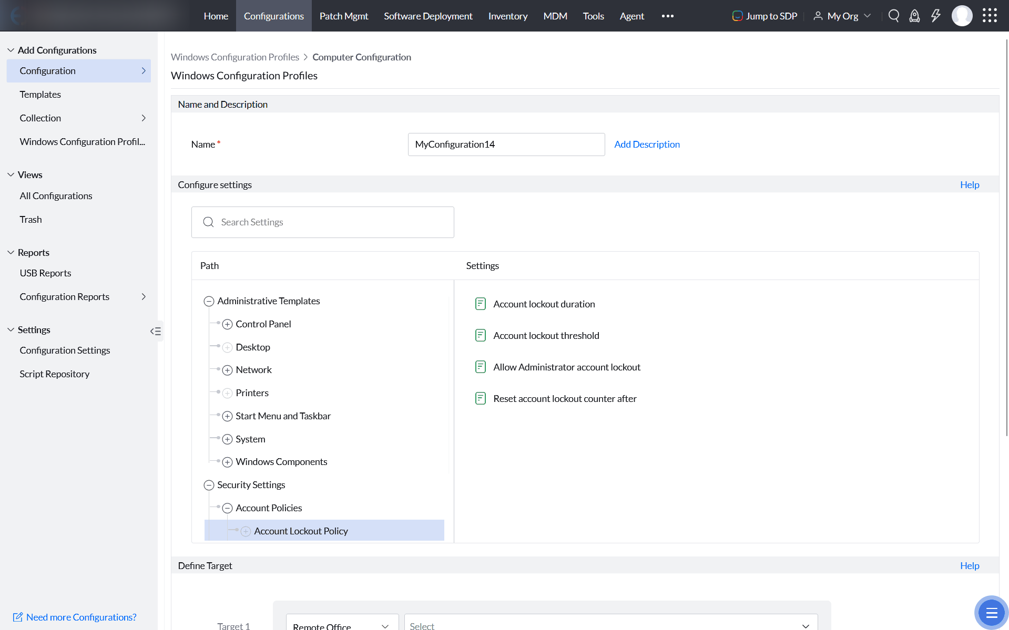Click the Need more Configurations link
The height and width of the screenshot is (630, 1009).
[81, 617]
